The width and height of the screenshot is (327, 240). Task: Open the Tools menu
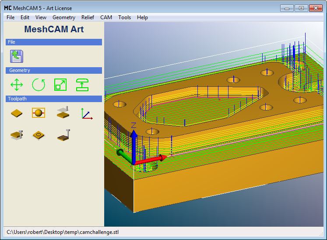[x=124, y=17]
